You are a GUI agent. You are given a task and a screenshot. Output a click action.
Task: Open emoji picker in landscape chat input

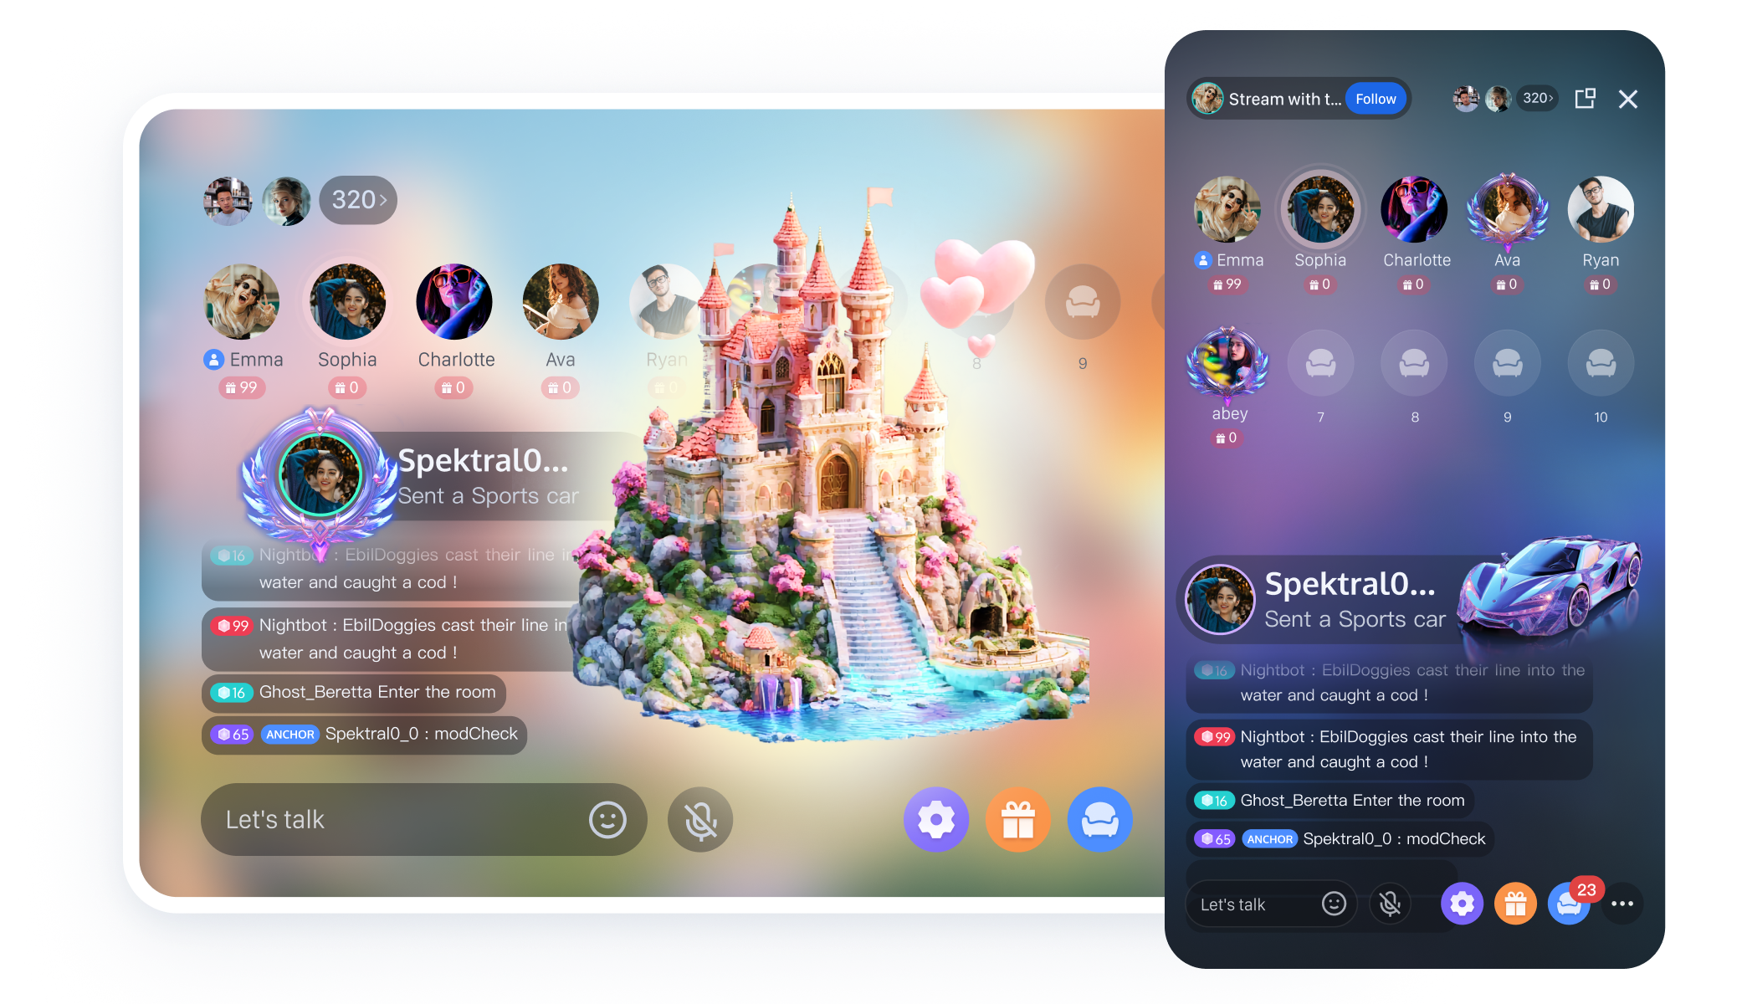607,820
